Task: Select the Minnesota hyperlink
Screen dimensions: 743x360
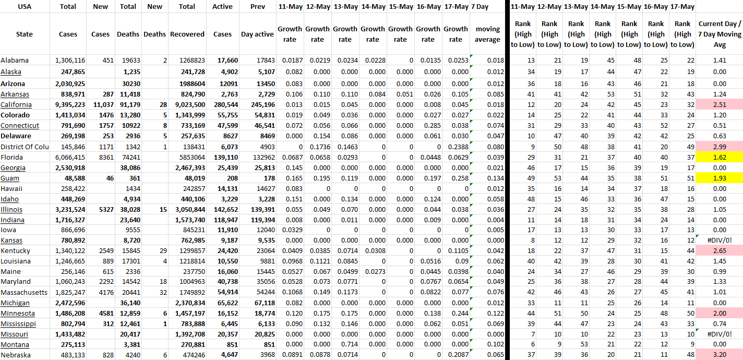Action: [18, 313]
